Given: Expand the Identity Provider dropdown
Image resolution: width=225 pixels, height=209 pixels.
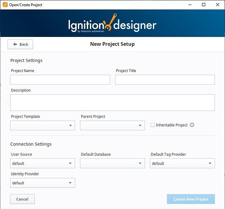Looking at the screenshot, I should (43, 183).
